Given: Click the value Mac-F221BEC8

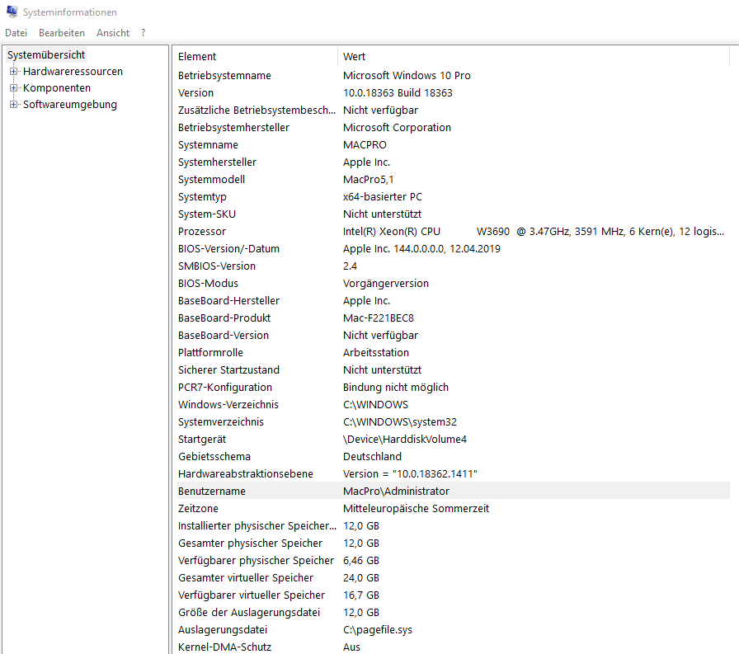Looking at the screenshot, I should (379, 318).
